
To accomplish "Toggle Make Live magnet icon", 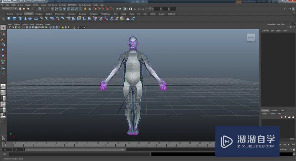I will (111, 9).
